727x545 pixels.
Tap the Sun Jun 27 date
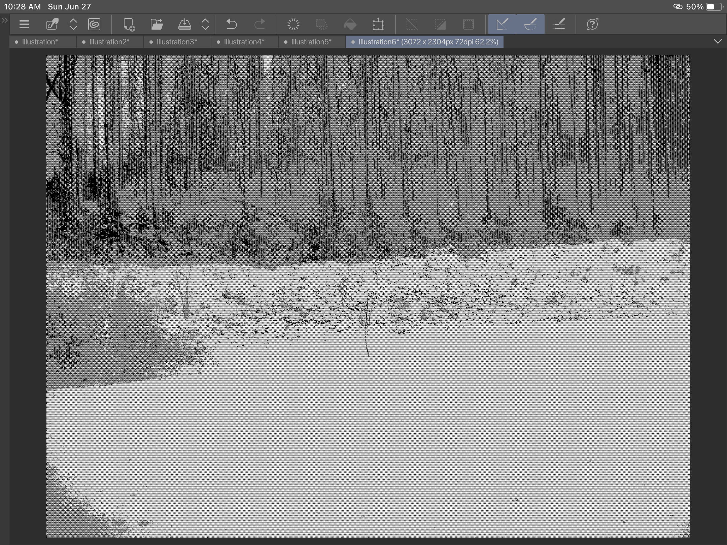tap(69, 7)
